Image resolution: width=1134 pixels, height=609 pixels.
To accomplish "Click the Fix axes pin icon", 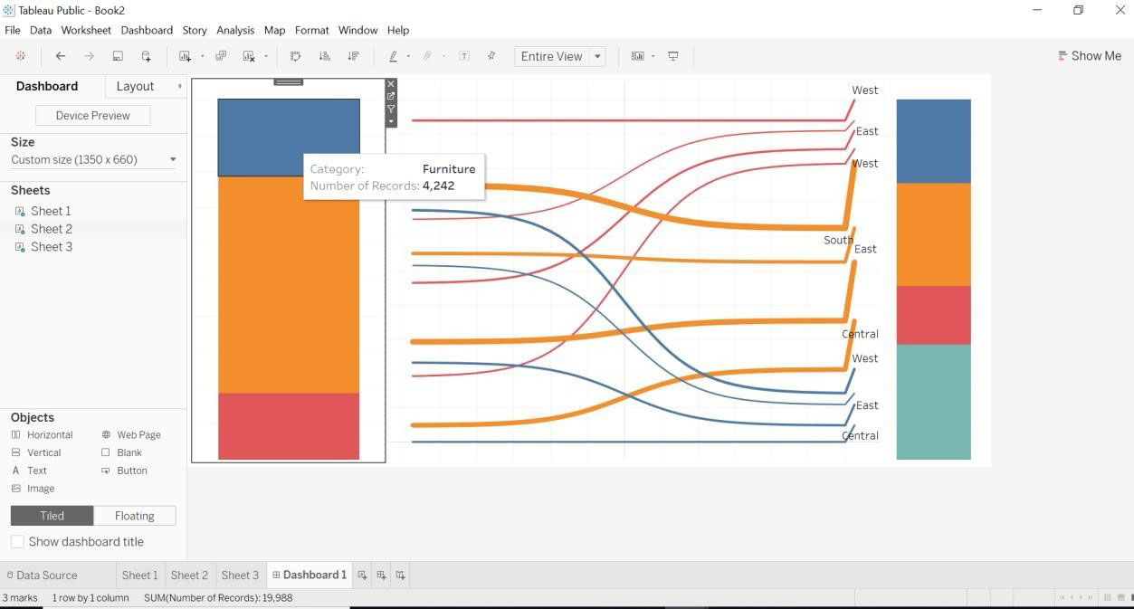I will [491, 56].
